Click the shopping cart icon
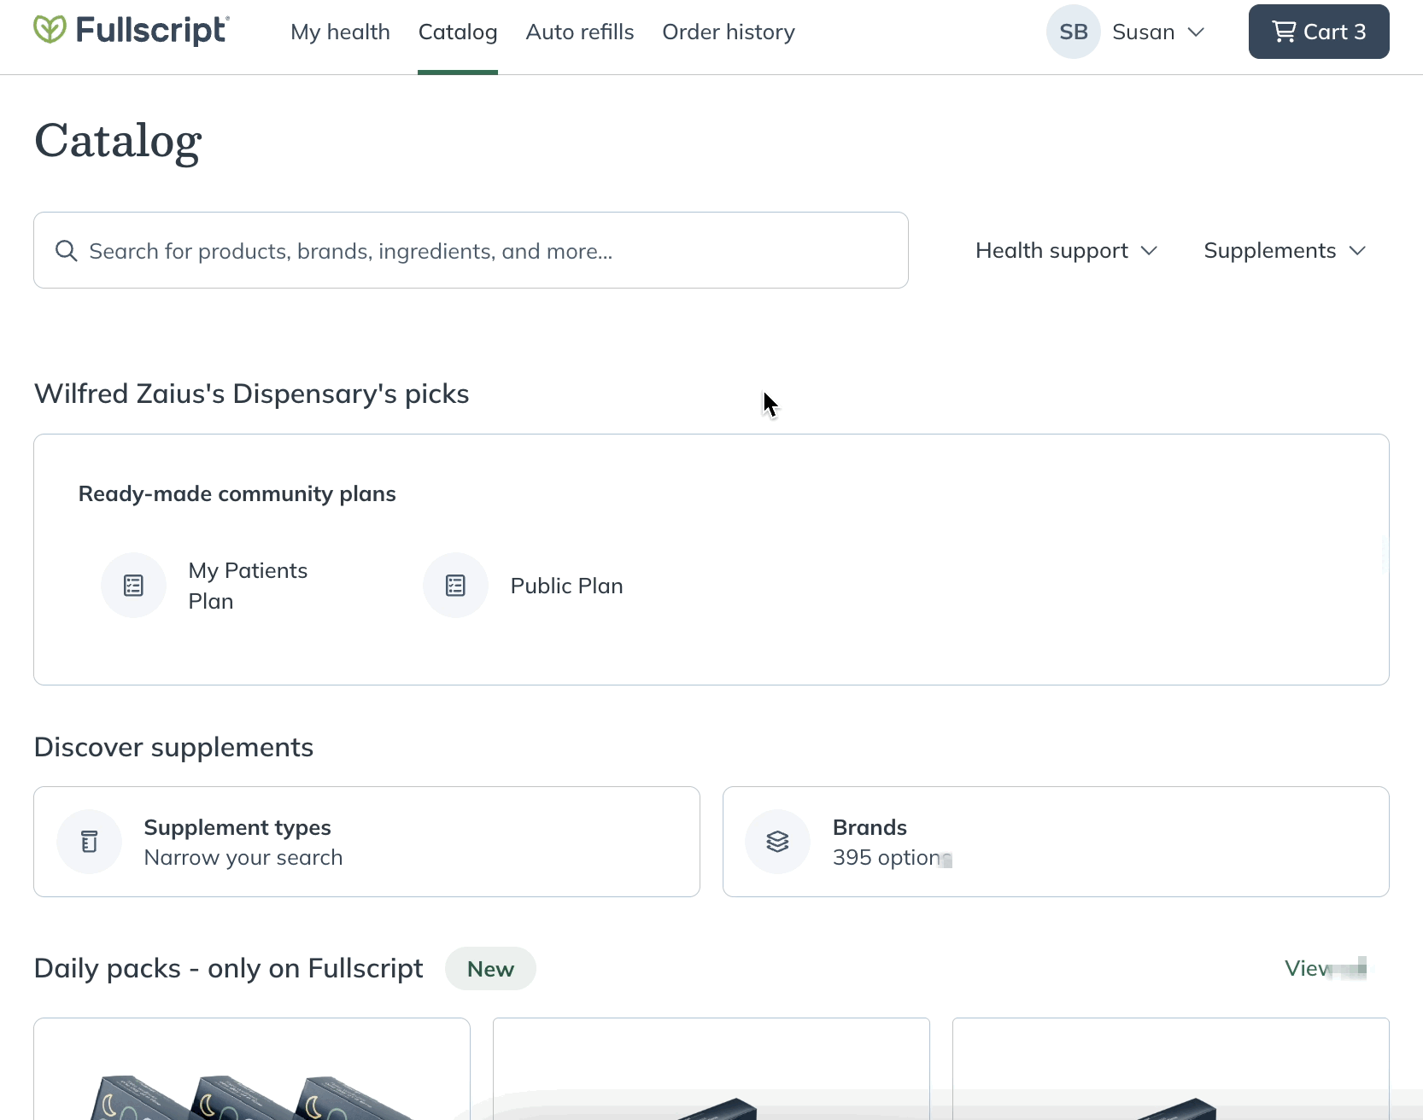The height and width of the screenshot is (1120, 1423). pos(1284,32)
